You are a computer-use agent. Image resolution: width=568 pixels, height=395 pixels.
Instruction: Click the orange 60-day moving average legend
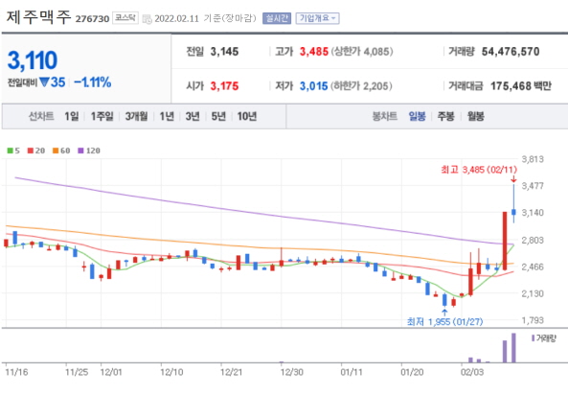(61, 151)
